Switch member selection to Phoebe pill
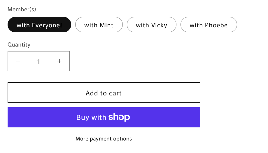Viewport: 268px width, 153px height. (x=209, y=25)
